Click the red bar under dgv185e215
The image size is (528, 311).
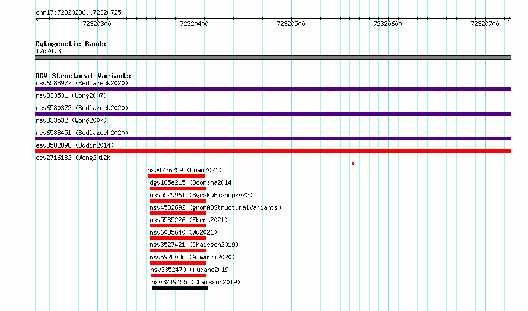tap(178, 188)
